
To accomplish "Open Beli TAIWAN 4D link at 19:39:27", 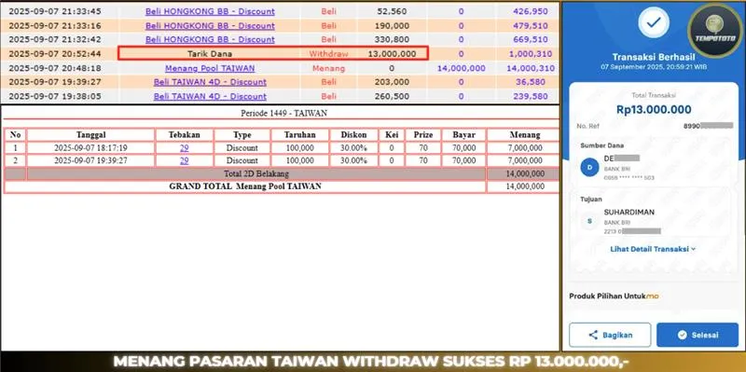I will click(x=210, y=82).
